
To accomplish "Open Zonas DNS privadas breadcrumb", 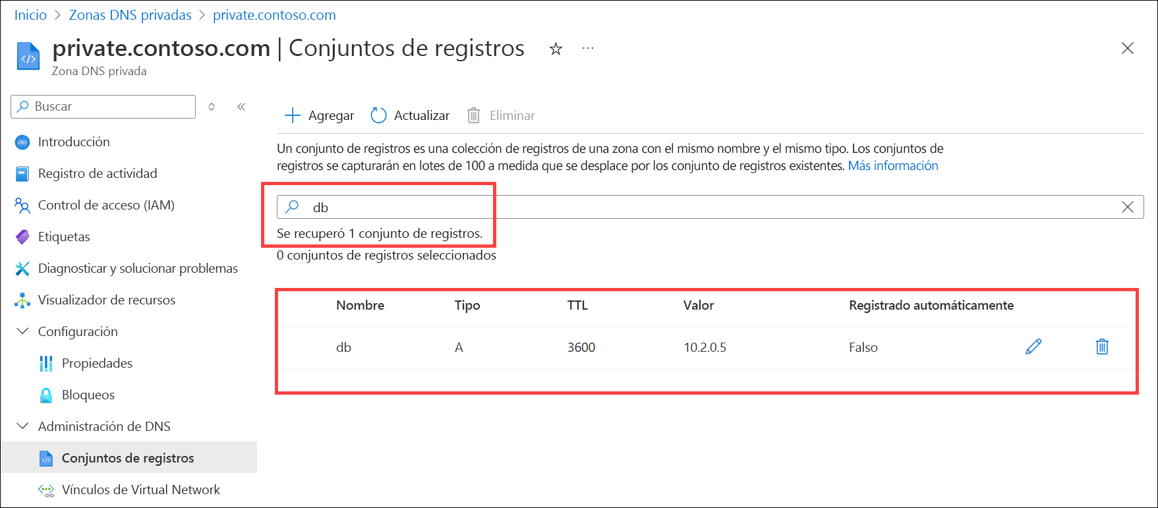I will click(130, 15).
